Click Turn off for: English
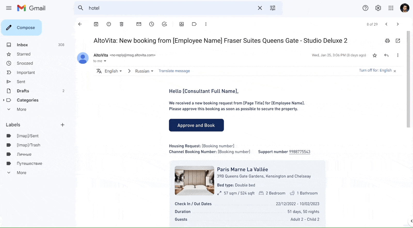The width and height of the screenshot is (413, 228). 375,70
